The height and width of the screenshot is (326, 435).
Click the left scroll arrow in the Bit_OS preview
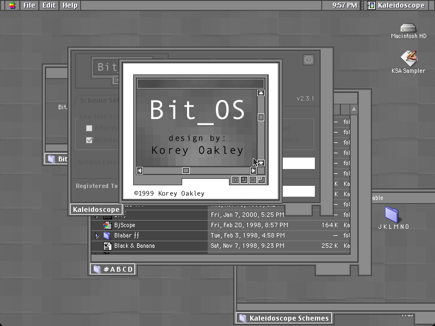point(140,171)
